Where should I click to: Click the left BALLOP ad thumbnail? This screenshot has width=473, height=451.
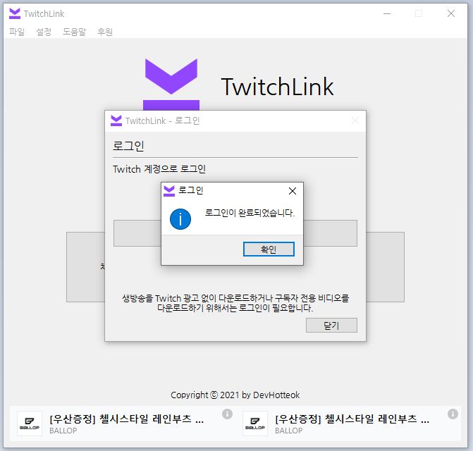coord(30,424)
